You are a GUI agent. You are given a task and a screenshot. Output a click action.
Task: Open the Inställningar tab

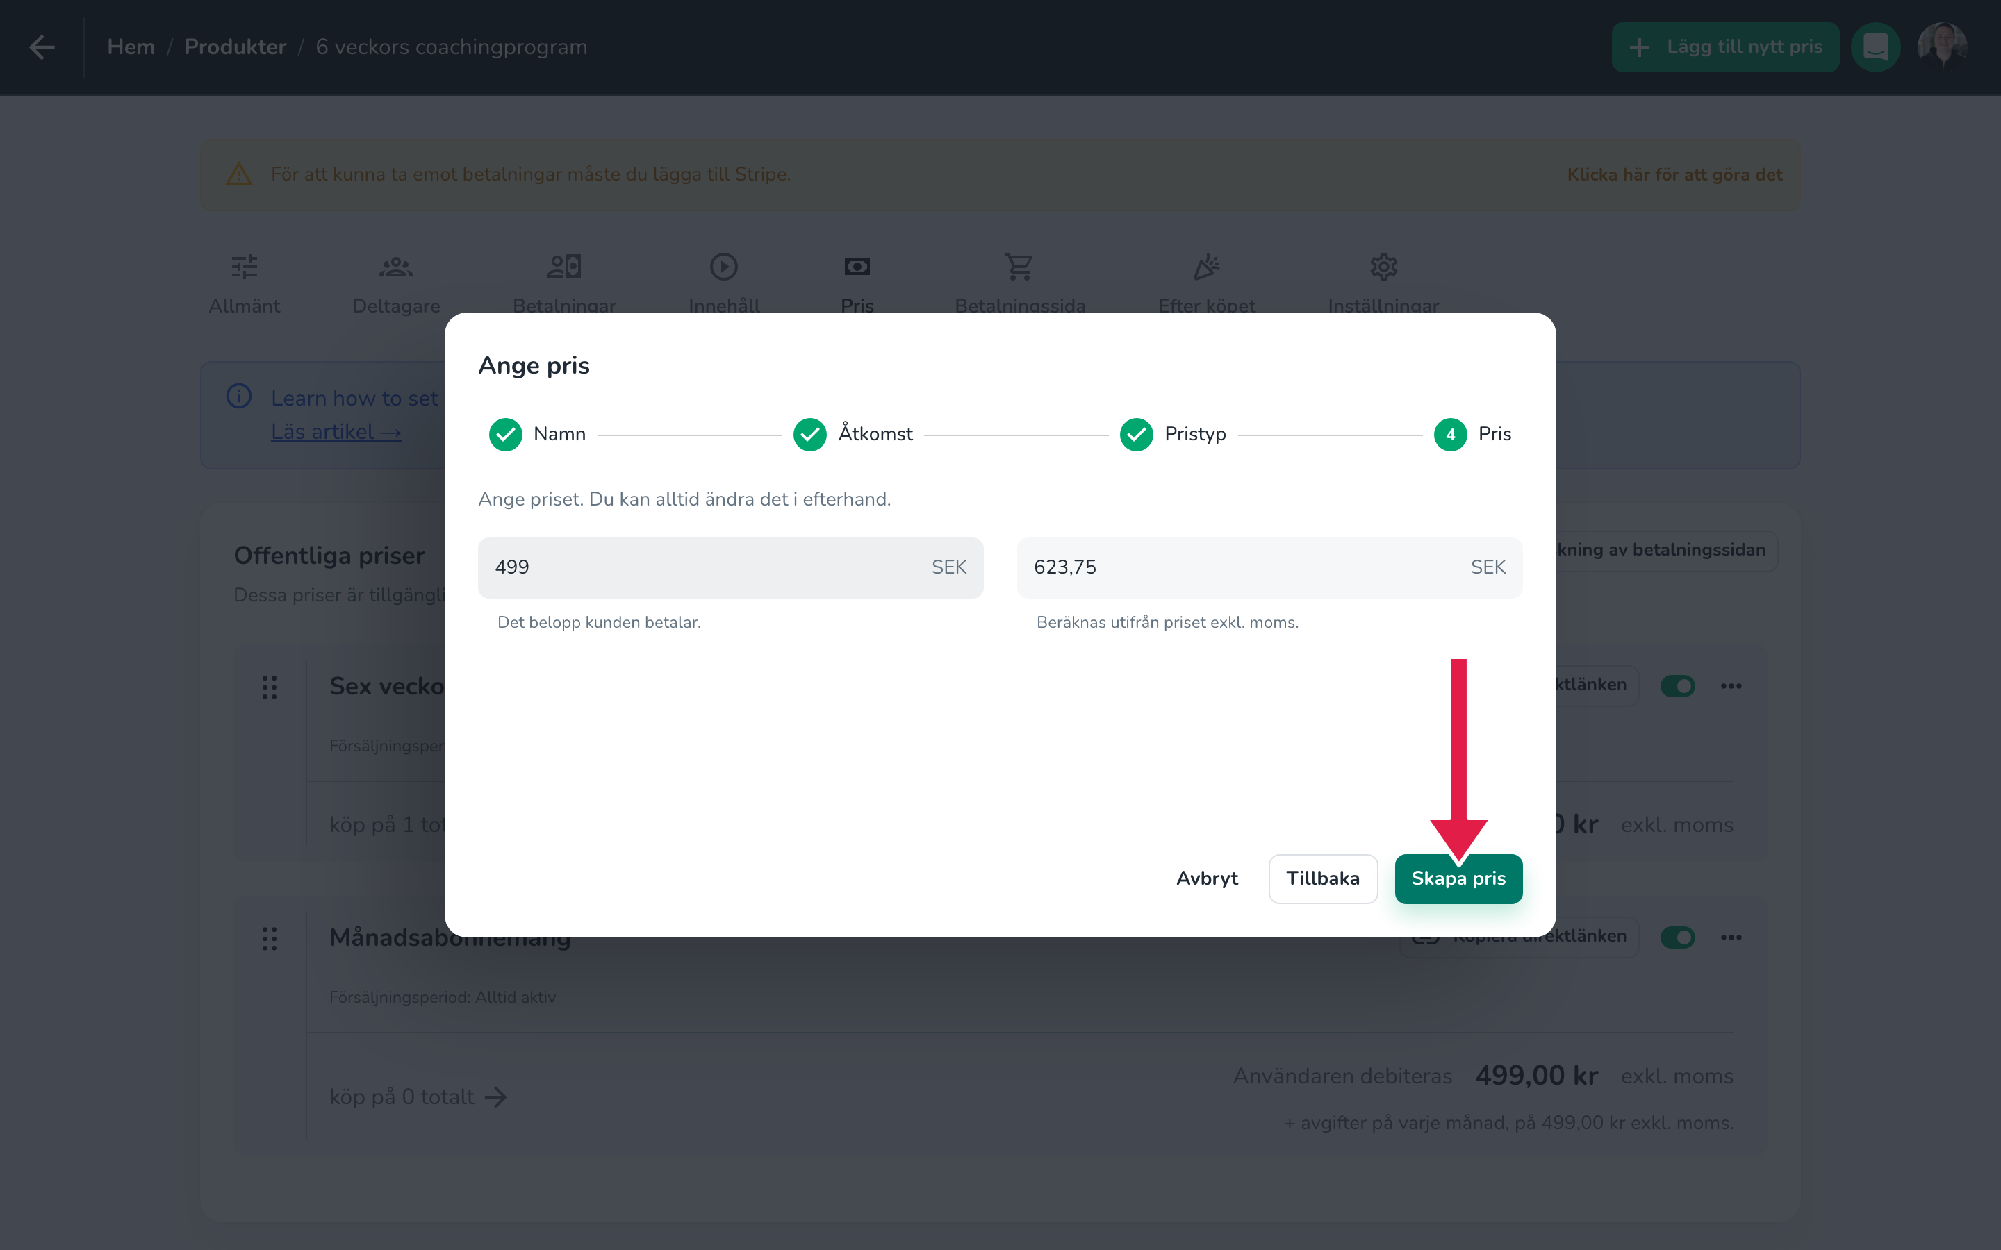(1383, 283)
